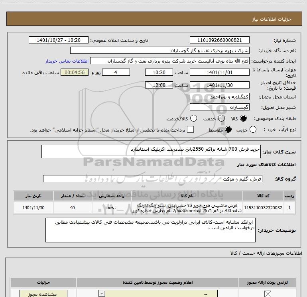Click the تاریخ نیاز column header

(33, 196)
